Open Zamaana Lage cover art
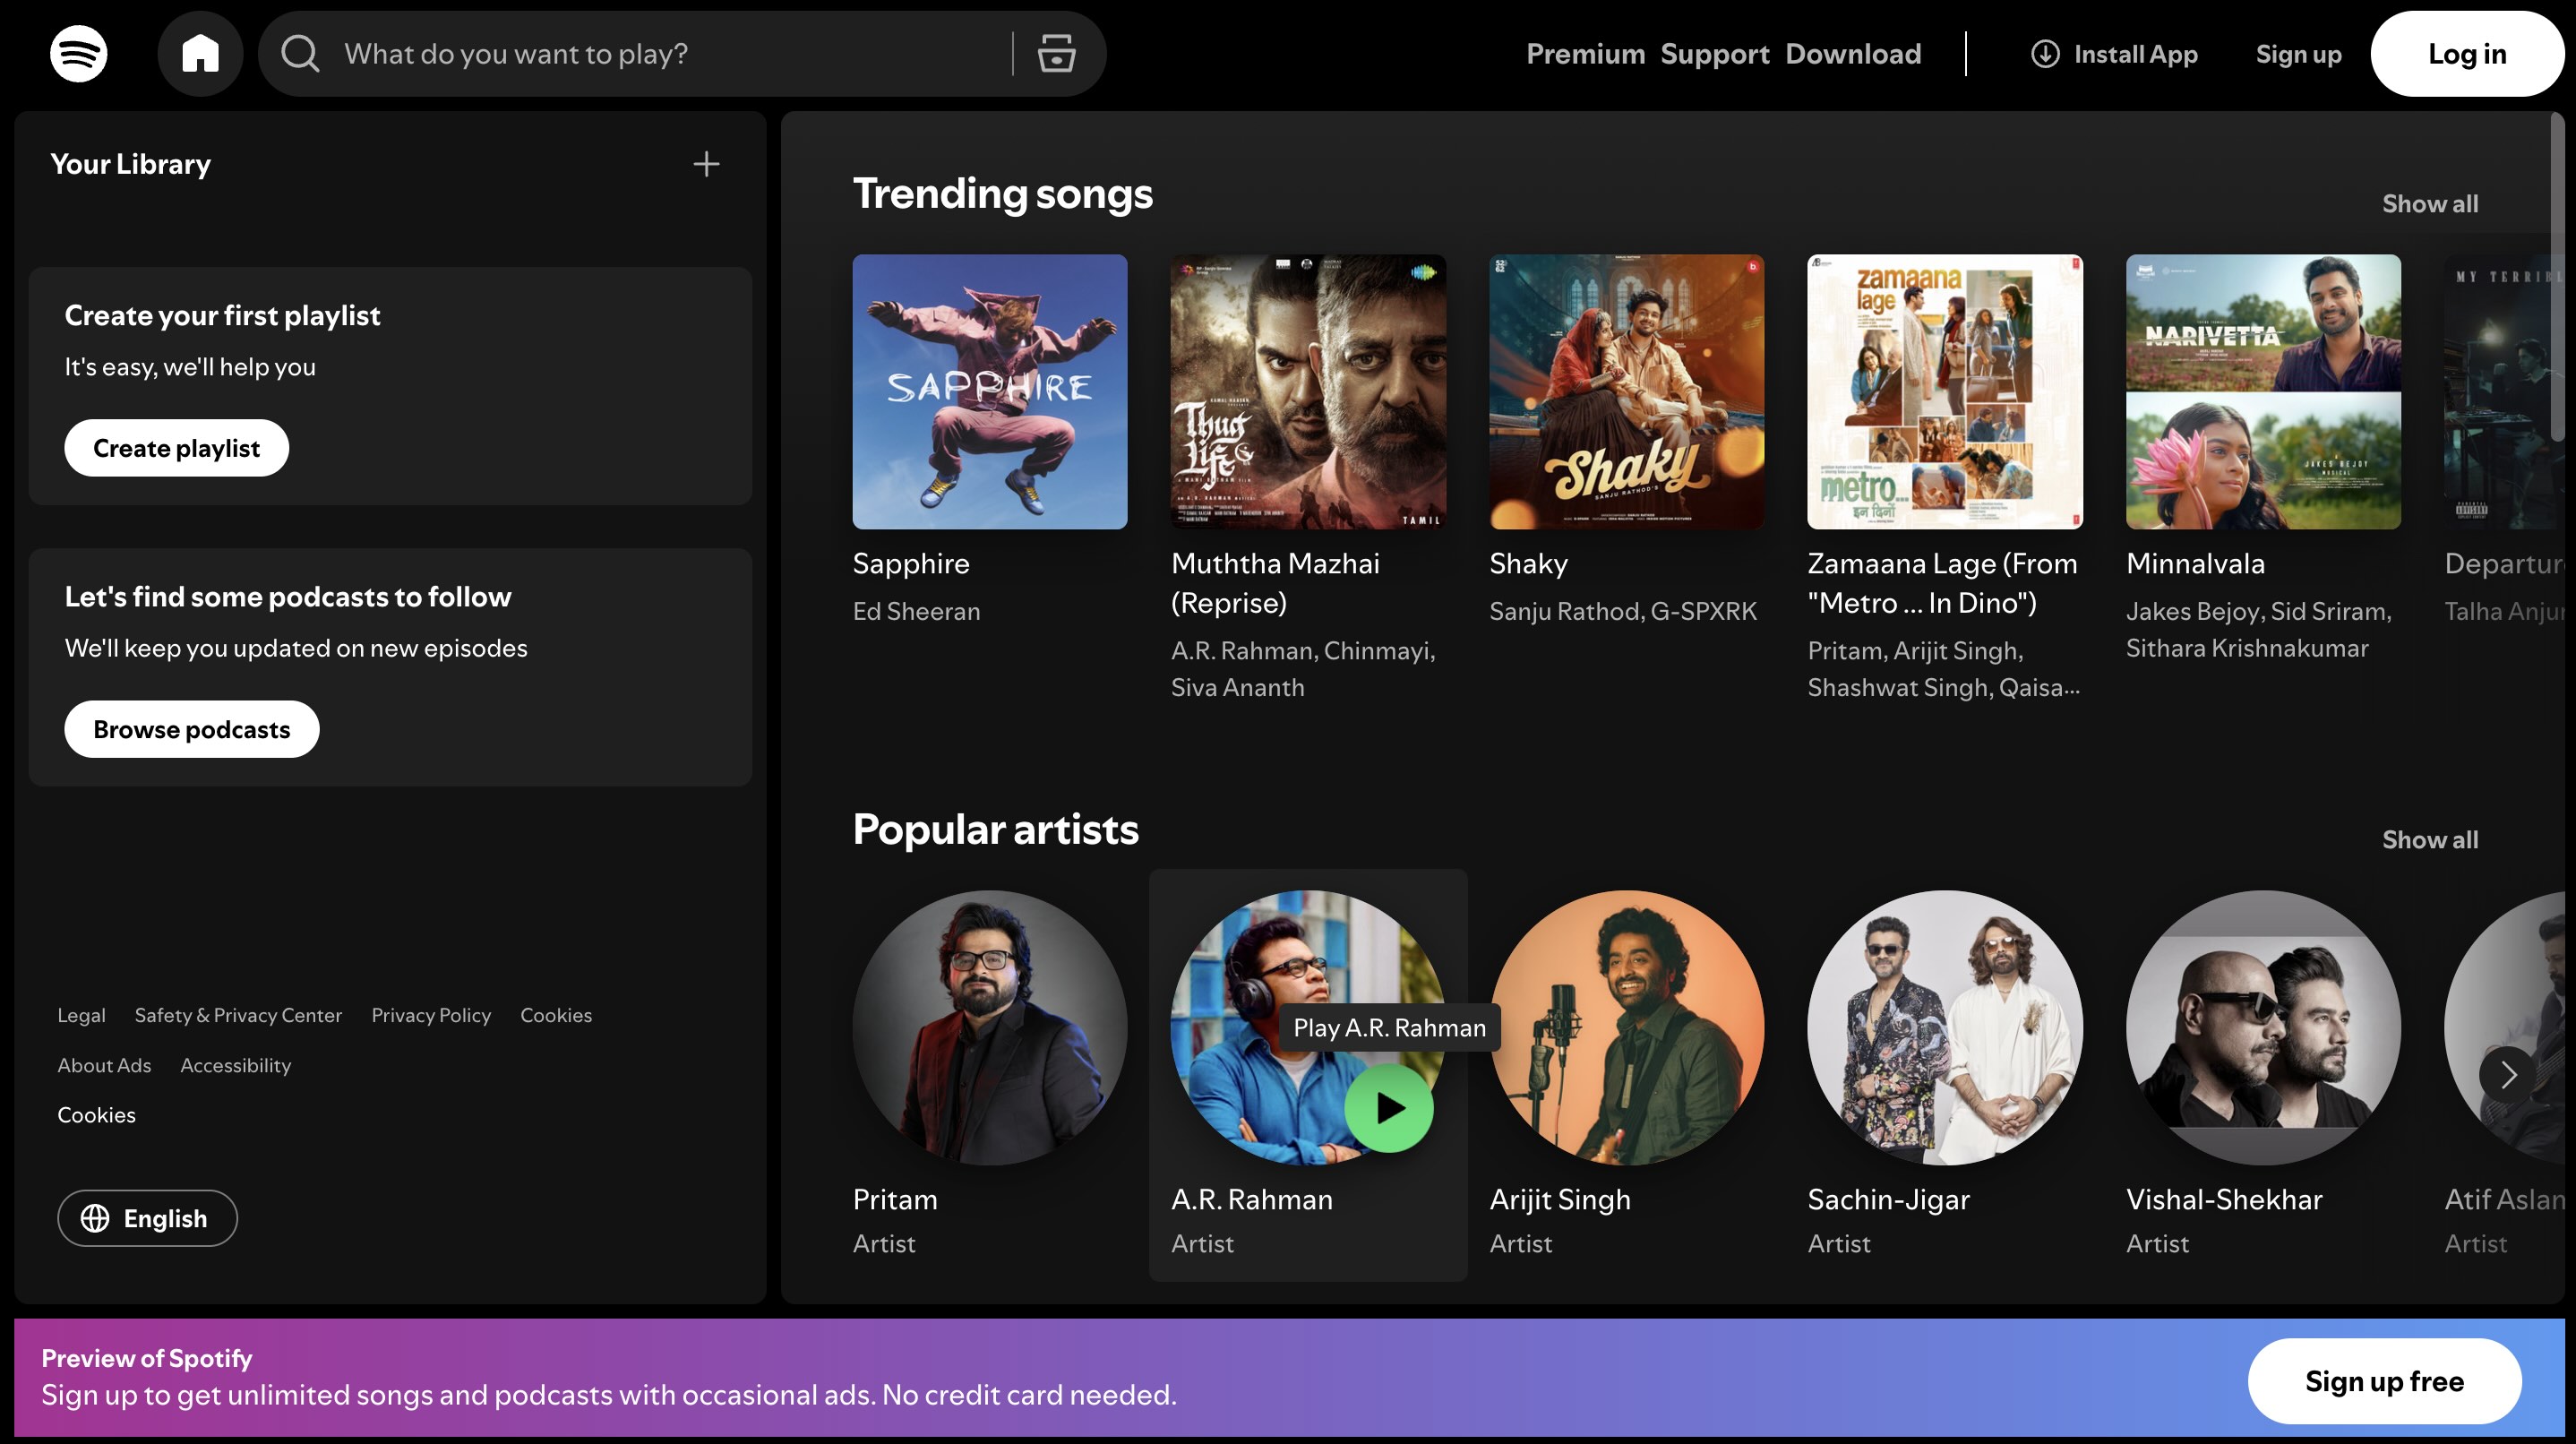The width and height of the screenshot is (2576, 1444). [x=1945, y=392]
